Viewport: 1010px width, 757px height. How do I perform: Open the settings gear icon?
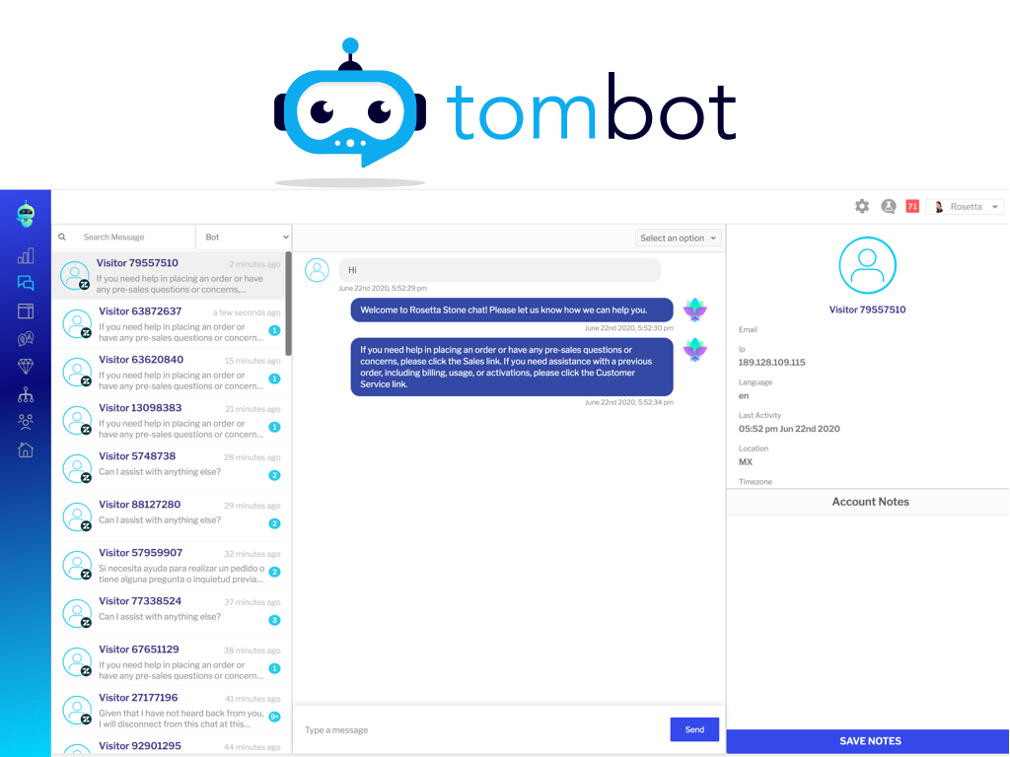861,206
